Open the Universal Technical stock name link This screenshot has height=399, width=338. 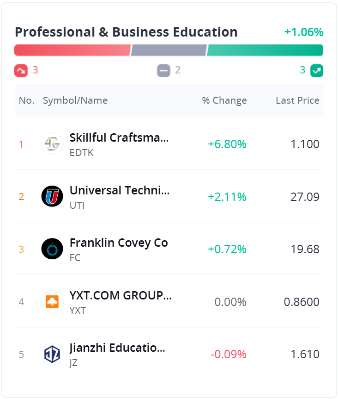pos(120,190)
